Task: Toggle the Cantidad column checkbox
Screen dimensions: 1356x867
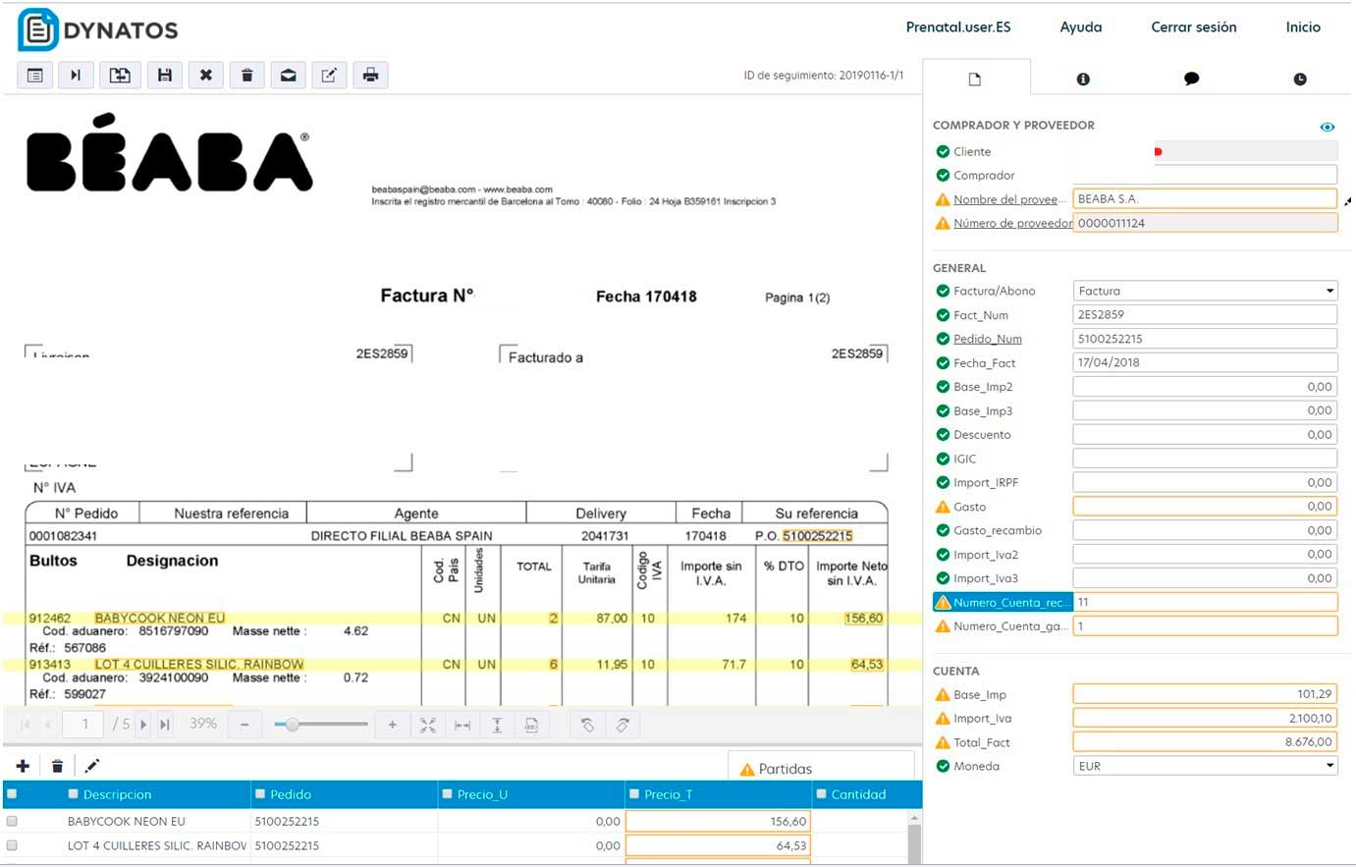Action: tap(821, 793)
